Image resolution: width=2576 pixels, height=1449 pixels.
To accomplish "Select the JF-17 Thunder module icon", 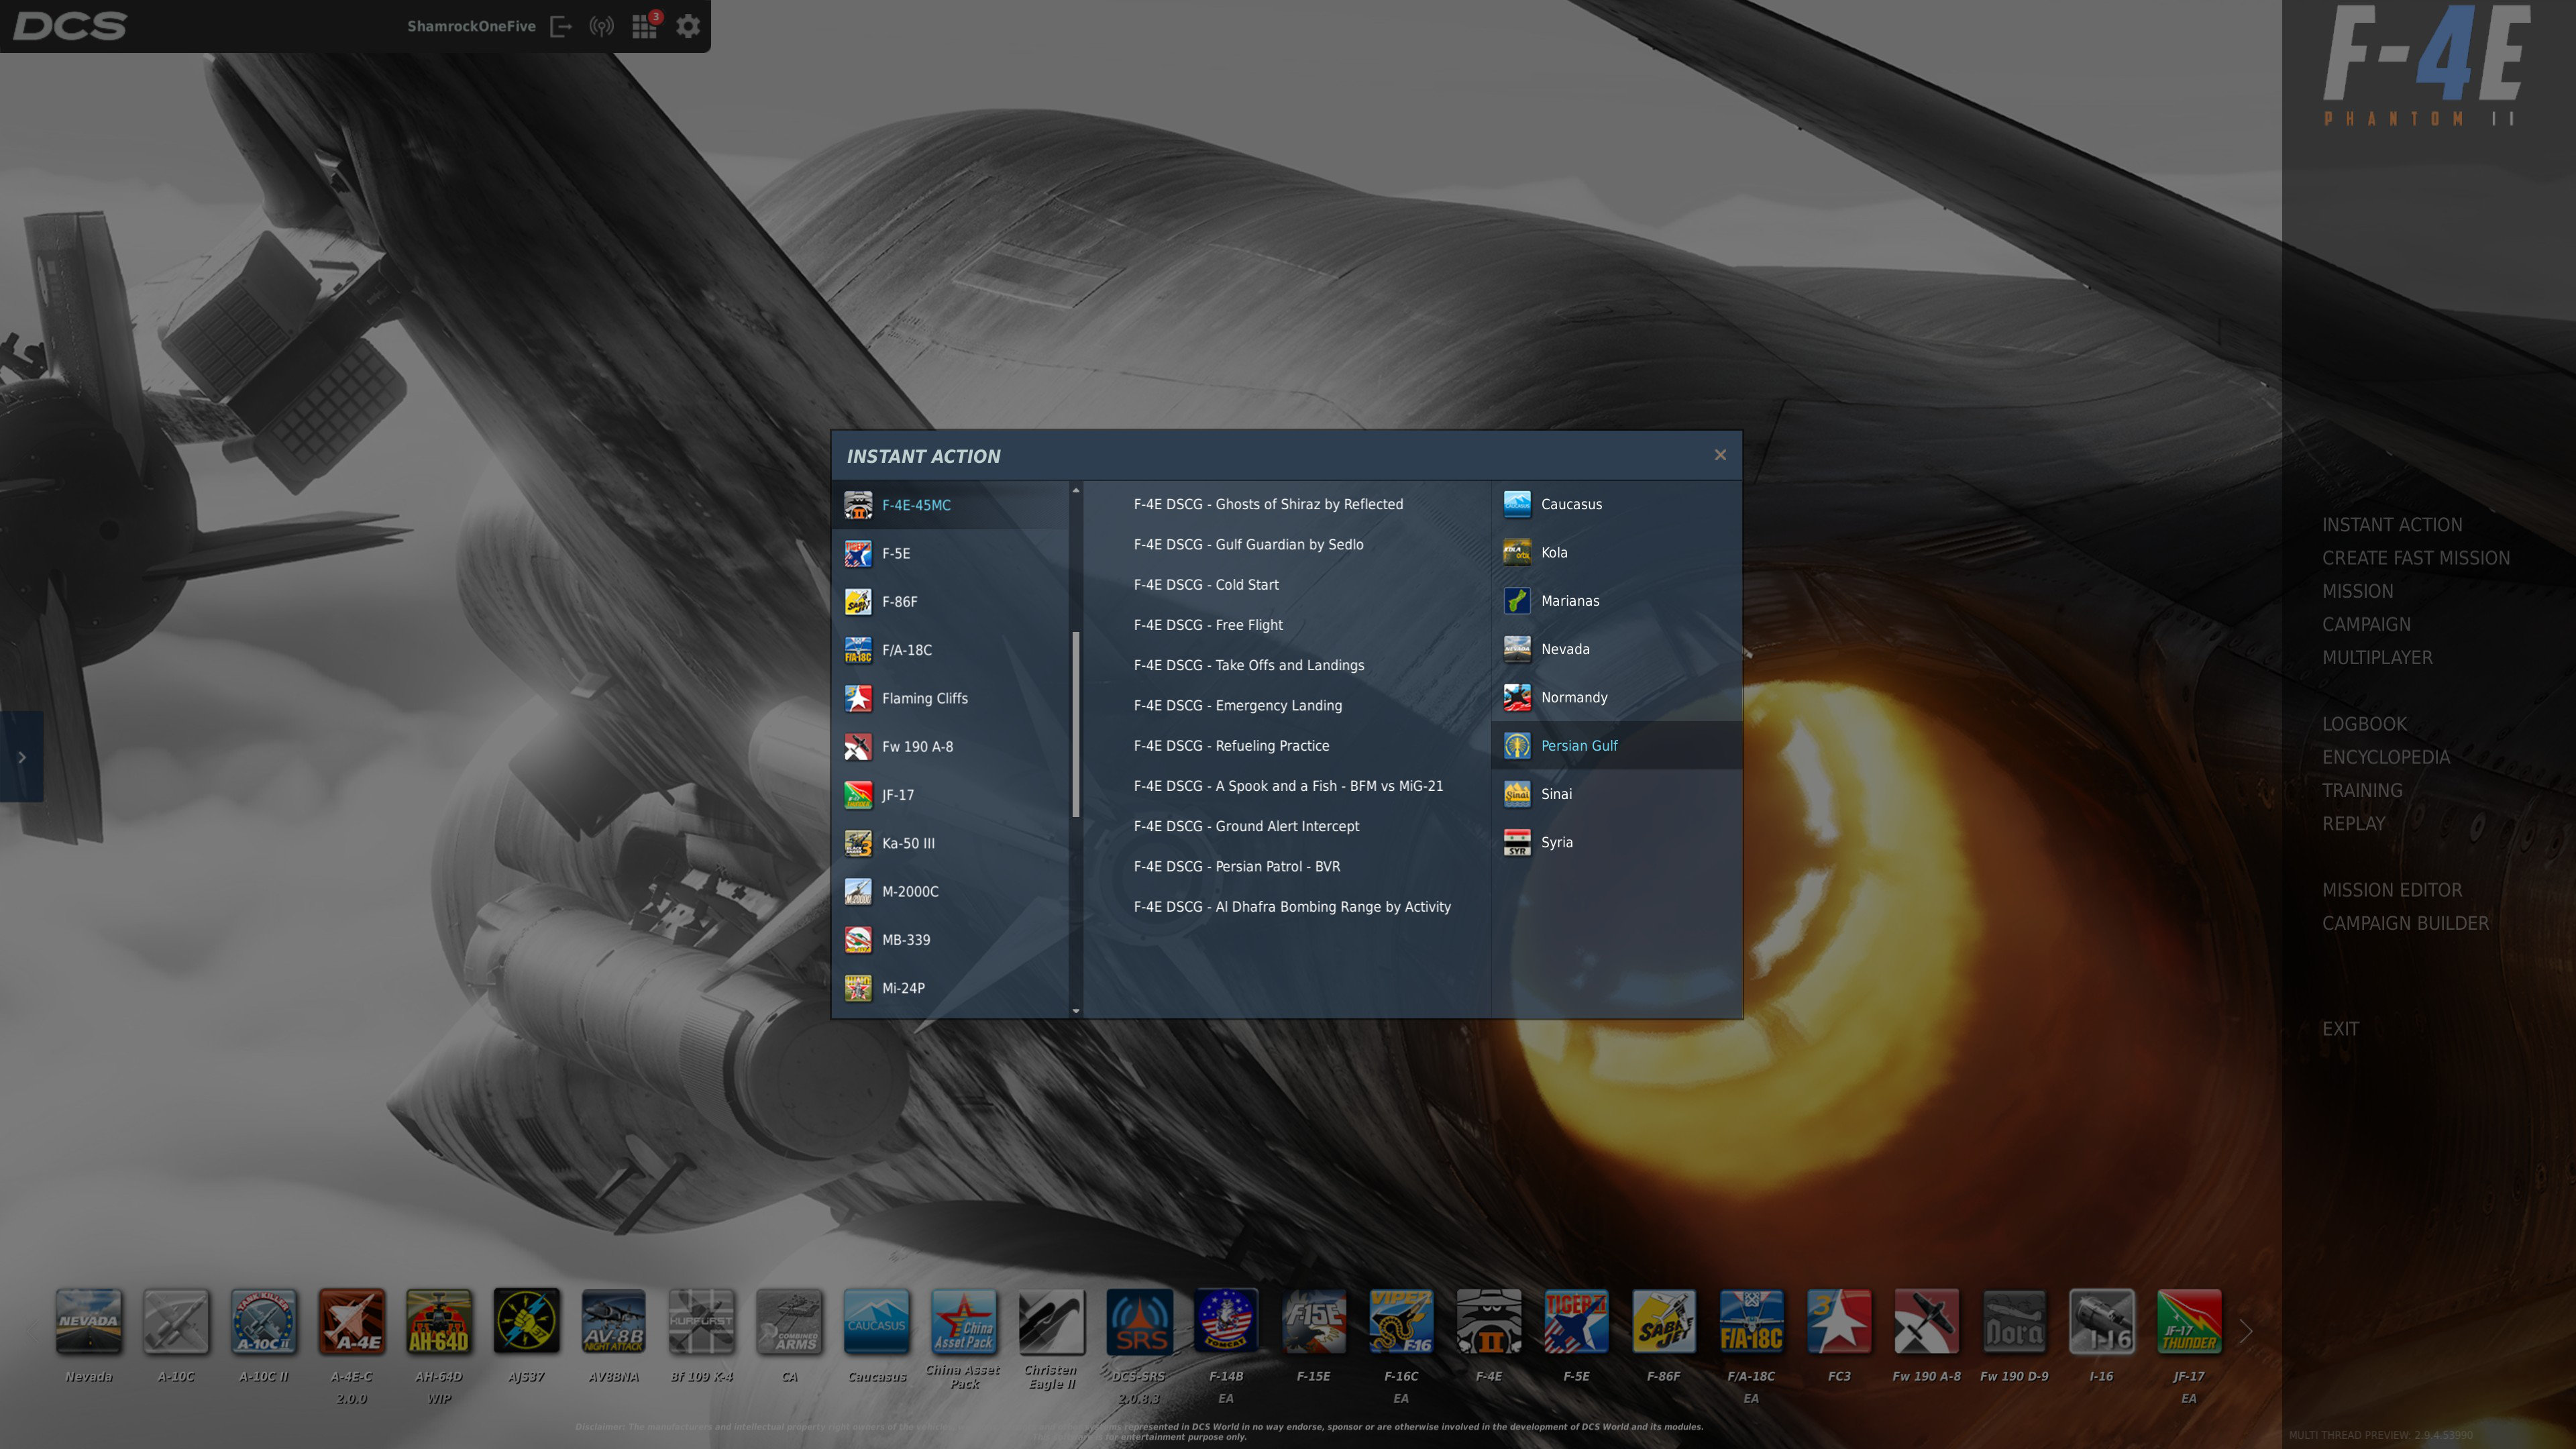I will 2188,1321.
